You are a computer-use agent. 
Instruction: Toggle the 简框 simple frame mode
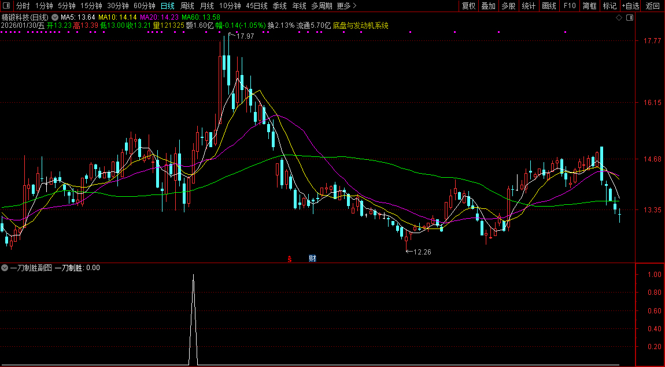(x=589, y=6)
